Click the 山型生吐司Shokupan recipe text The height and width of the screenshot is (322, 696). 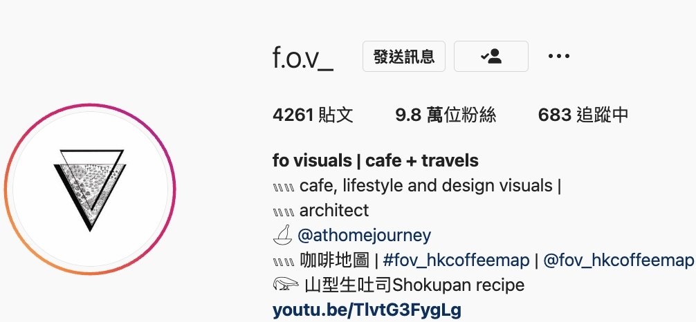click(x=414, y=285)
